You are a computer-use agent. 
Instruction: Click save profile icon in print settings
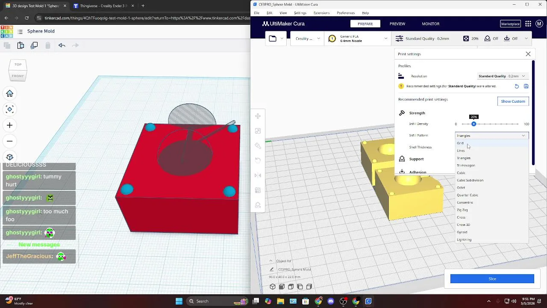[x=526, y=86]
